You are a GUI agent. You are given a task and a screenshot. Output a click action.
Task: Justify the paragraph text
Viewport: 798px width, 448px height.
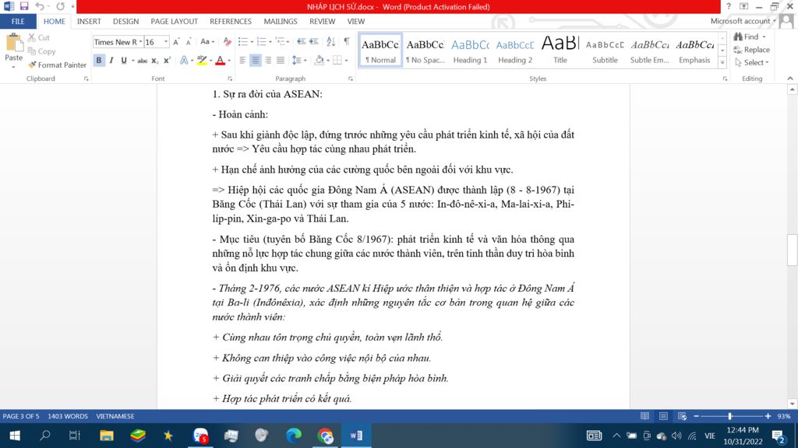280,61
